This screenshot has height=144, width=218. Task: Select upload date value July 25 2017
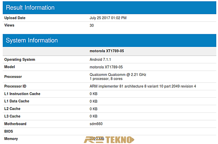[x=108, y=18]
